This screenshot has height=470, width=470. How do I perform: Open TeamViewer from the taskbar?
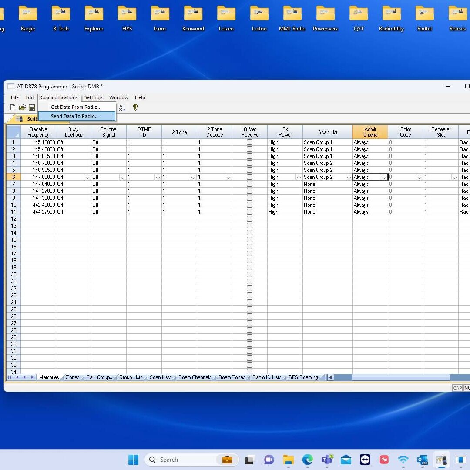point(365,460)
